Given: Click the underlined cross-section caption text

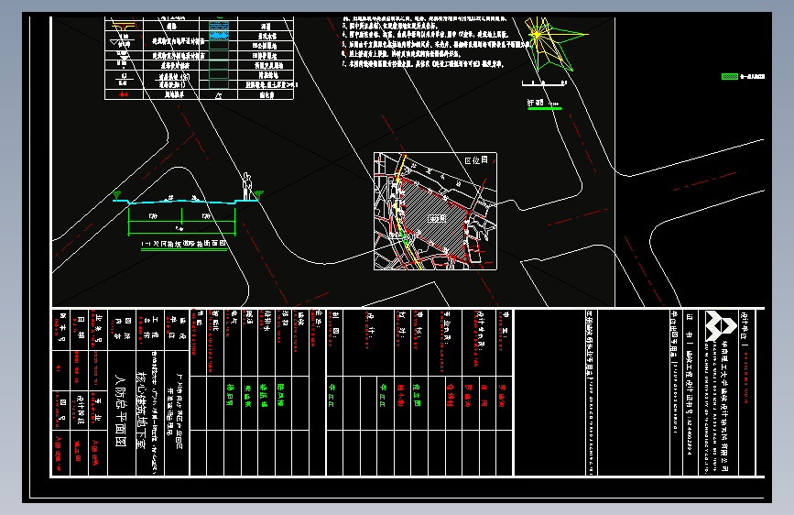Looking at the screenshot, I should pyautogui.click(x=184, y=245).
